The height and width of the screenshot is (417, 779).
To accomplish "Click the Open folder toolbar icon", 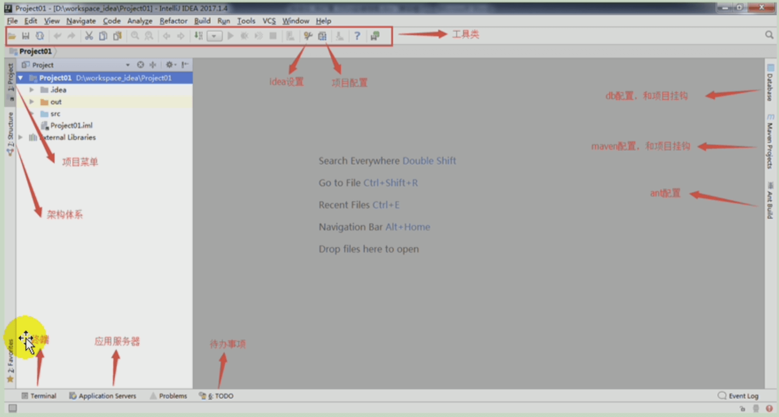I will point(12,36).
